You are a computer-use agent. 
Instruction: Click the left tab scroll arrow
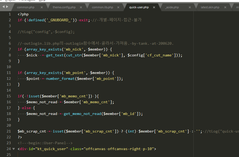pyautogui.click(x=3, y=7)
